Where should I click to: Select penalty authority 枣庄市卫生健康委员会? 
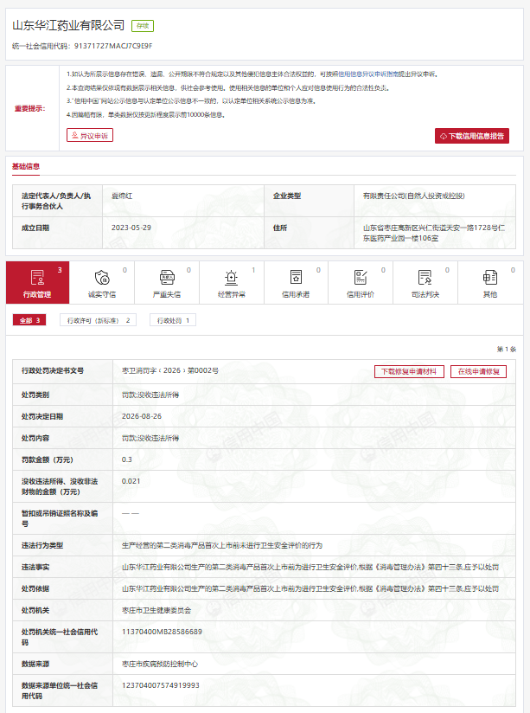(156, 610)
